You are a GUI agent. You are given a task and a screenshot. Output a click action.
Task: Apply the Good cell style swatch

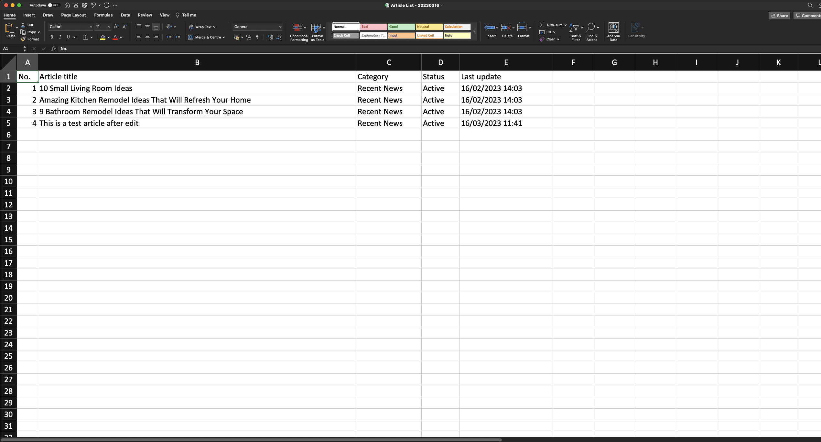[401, 27]
